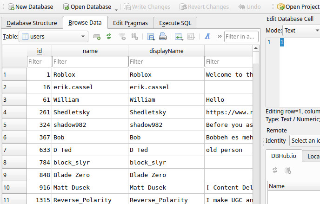Viewport: 320px width, 204px height.
Task: Add a new docked data browser
Action: click(x=97, y=37)
